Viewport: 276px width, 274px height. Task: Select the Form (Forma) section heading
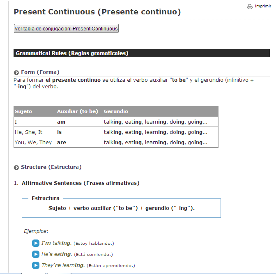pos(40,72)
